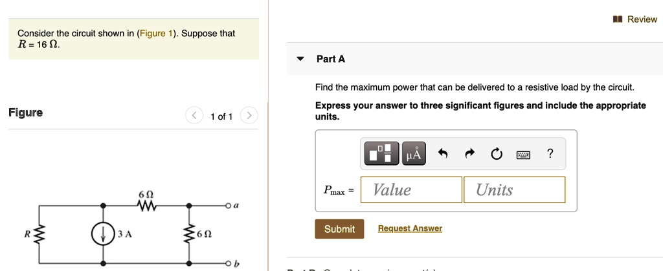Click the 3 A current source in the figure

[x=103, y=234]
